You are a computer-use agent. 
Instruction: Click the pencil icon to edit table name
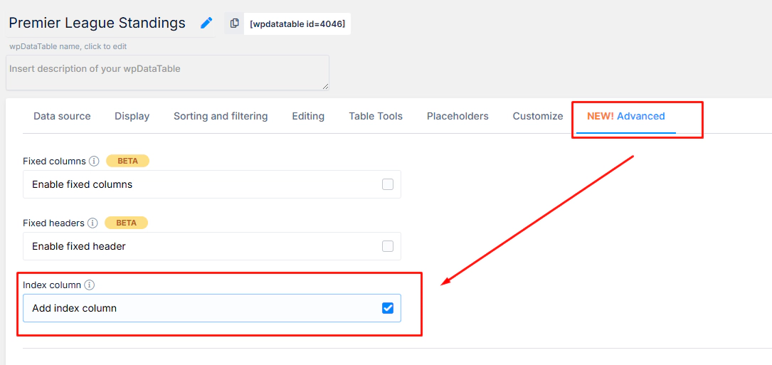[206, 23]
